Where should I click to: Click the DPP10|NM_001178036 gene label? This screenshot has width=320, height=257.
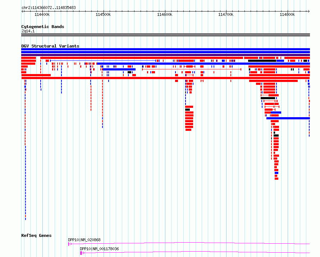point(99,249)
